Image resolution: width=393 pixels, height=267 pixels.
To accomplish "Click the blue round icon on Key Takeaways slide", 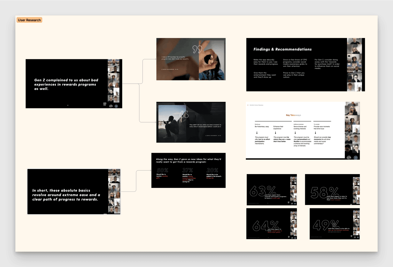I will [356, 158].
